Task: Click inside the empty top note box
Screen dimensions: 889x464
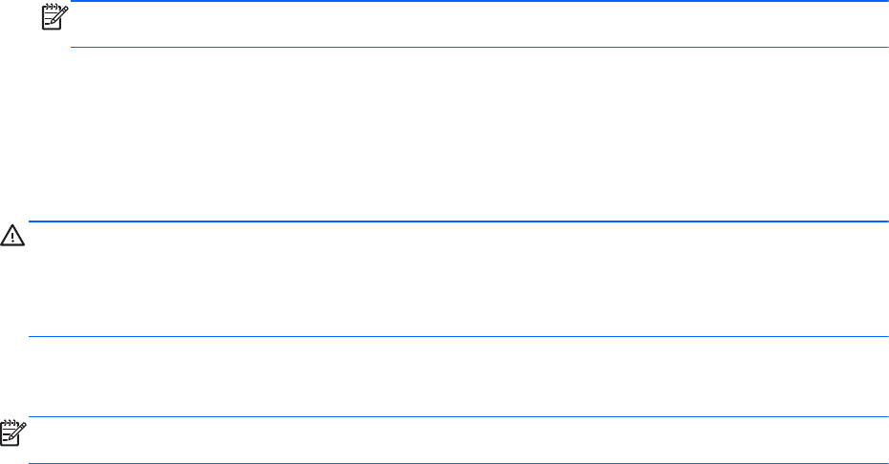Action: [478, 24]
